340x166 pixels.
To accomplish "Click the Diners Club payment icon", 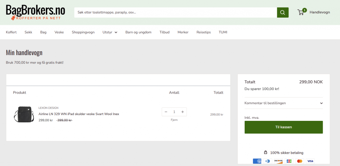I will [268, 161].
